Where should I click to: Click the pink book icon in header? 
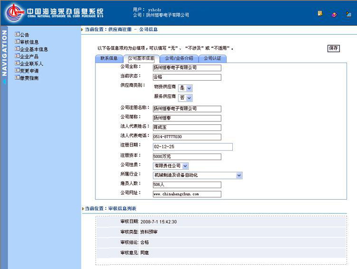point(334,15)
